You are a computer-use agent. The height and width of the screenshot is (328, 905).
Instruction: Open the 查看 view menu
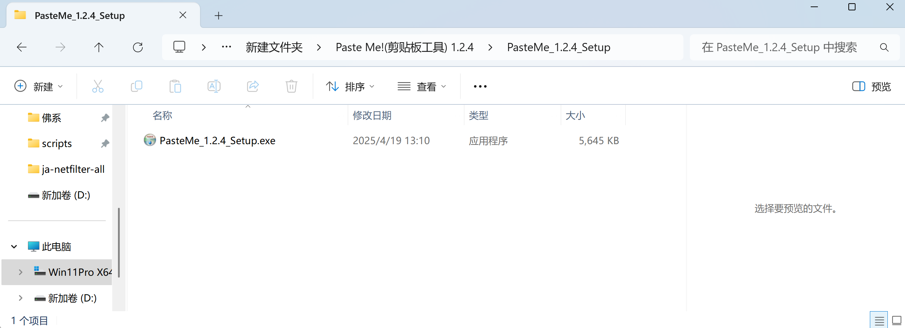(x=422, y=87)
